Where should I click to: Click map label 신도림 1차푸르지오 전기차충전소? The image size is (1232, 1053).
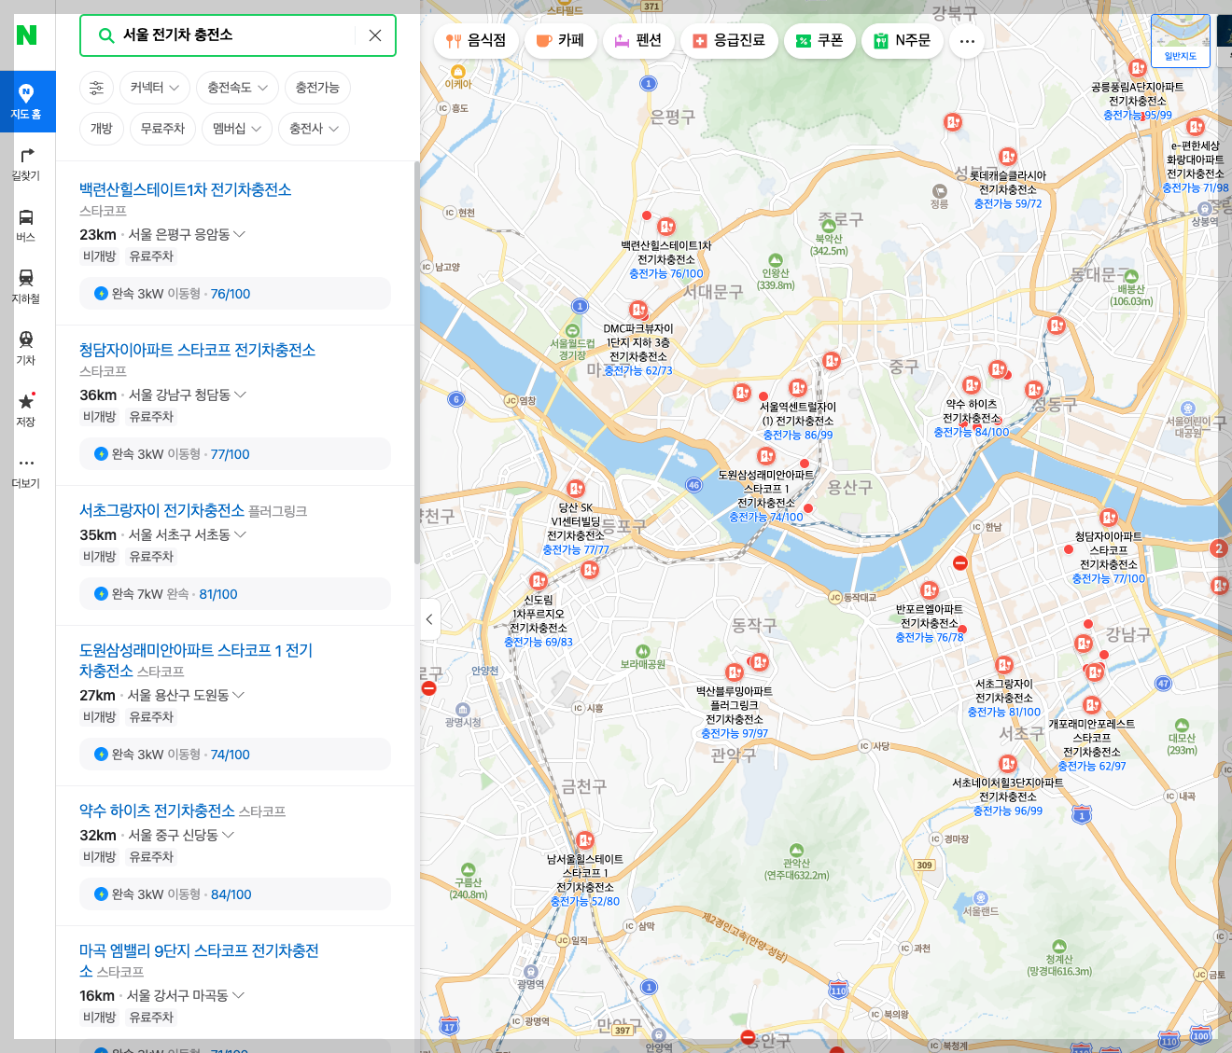(539, 621)
